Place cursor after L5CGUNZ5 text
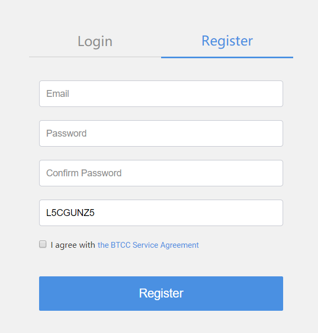This screenshot has width=318, height=333. point(95,213)
